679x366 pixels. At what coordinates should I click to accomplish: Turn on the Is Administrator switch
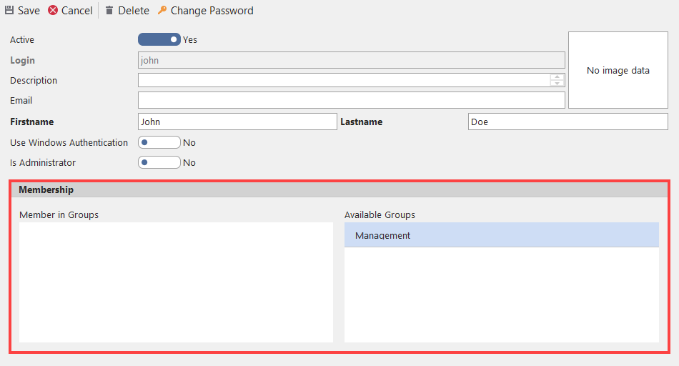pos(159,162)
